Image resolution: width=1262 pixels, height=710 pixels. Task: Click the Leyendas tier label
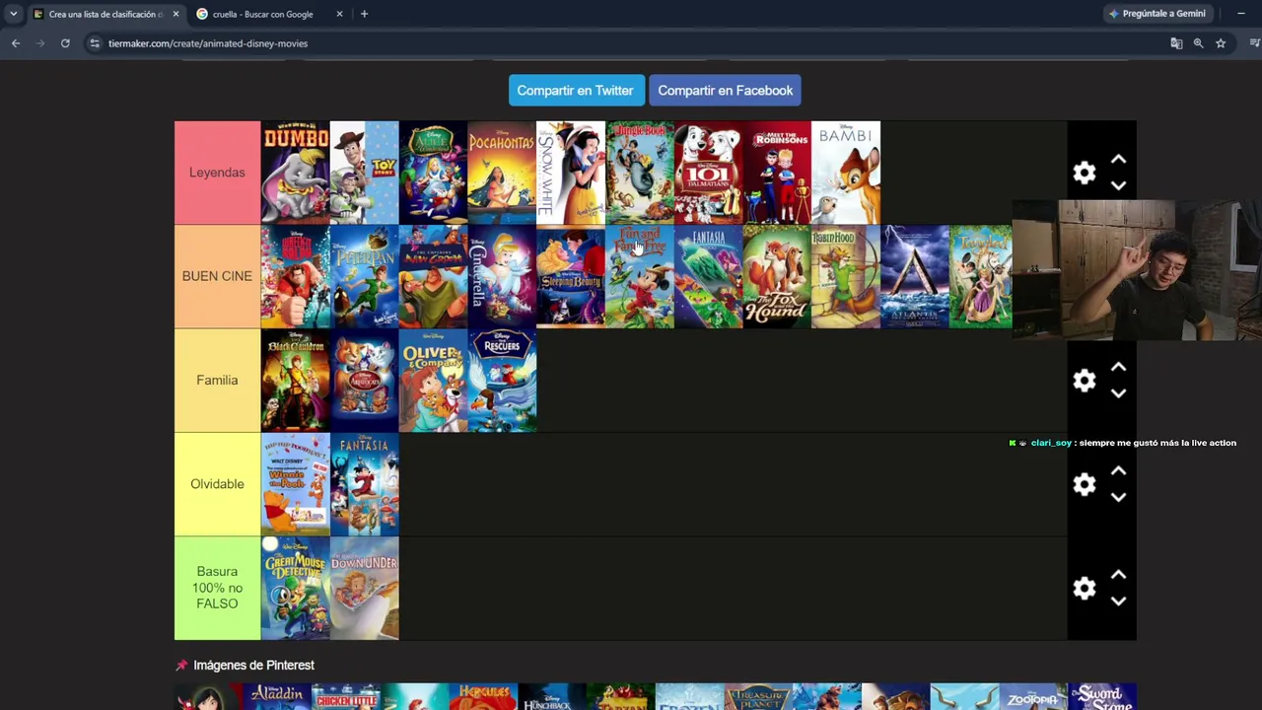(x=217, y=173)
